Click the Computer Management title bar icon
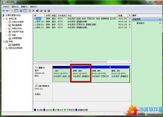This screenshot has width=163, height=117. (x=3, y=2)
